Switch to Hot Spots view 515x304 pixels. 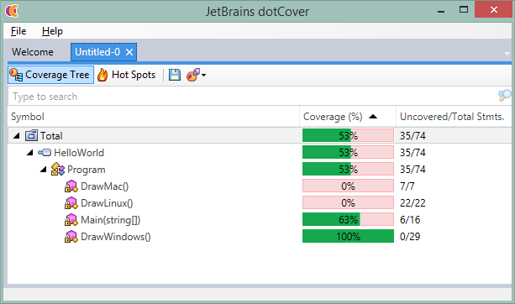pyautogui.click(x=127, y=75)
